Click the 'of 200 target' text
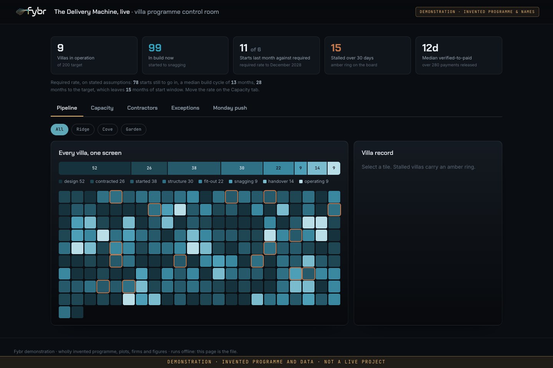 click(70, 65)
